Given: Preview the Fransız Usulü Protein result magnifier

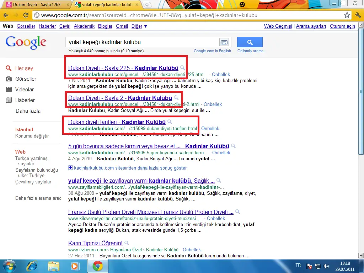Looking at the screenshot, I should point(237,212).
